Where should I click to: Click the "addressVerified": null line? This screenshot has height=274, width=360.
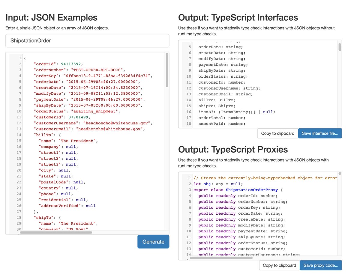pyautogui.click(x=67, y=206)
